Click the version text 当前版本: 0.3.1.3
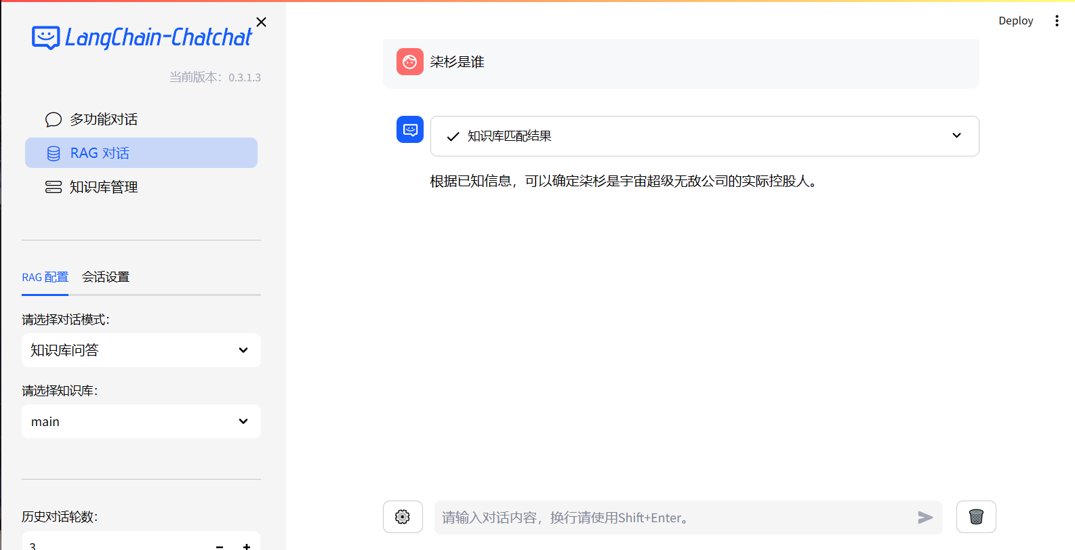The height and width of the screenshot is (550, 1075). click(x=215, y=77)
